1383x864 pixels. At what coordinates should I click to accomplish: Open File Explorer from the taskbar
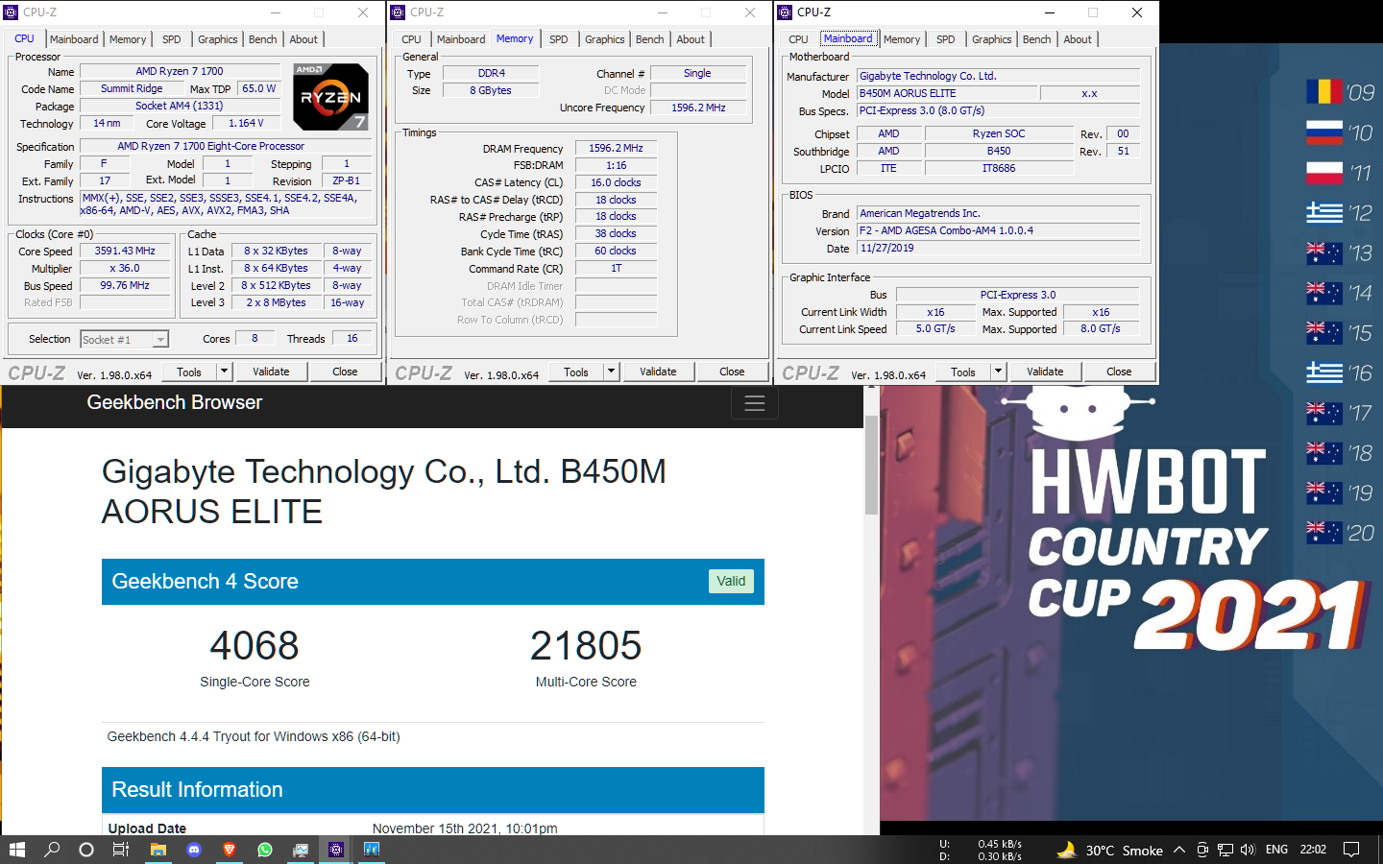click(x=158, y=850)
